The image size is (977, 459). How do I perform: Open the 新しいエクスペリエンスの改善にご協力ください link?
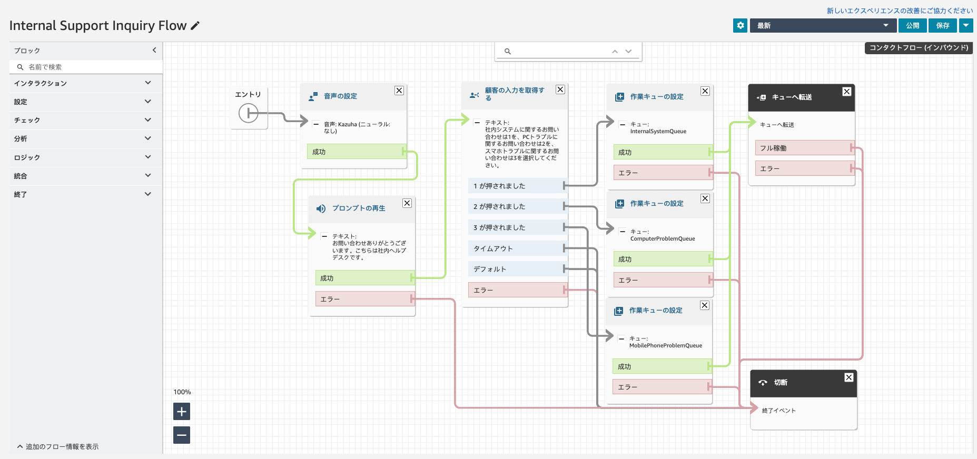[900, 11]
